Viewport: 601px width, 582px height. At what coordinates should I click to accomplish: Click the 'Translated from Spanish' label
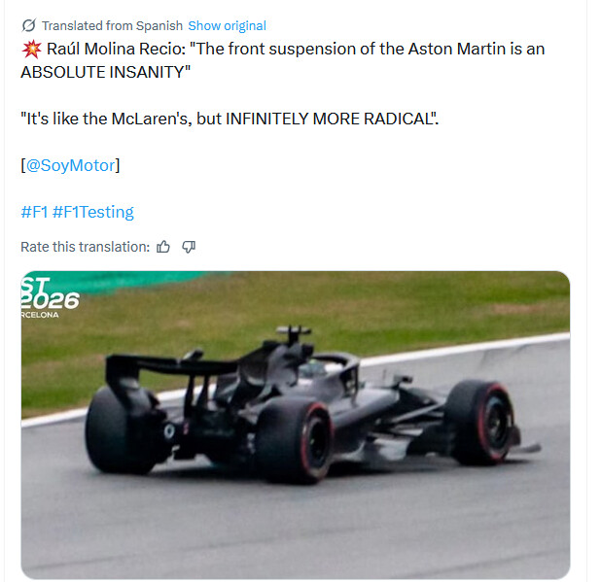tap(112, 26)
